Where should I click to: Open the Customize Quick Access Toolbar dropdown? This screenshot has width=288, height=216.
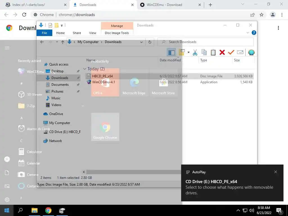pyautogui.click(x=62, y=26)
